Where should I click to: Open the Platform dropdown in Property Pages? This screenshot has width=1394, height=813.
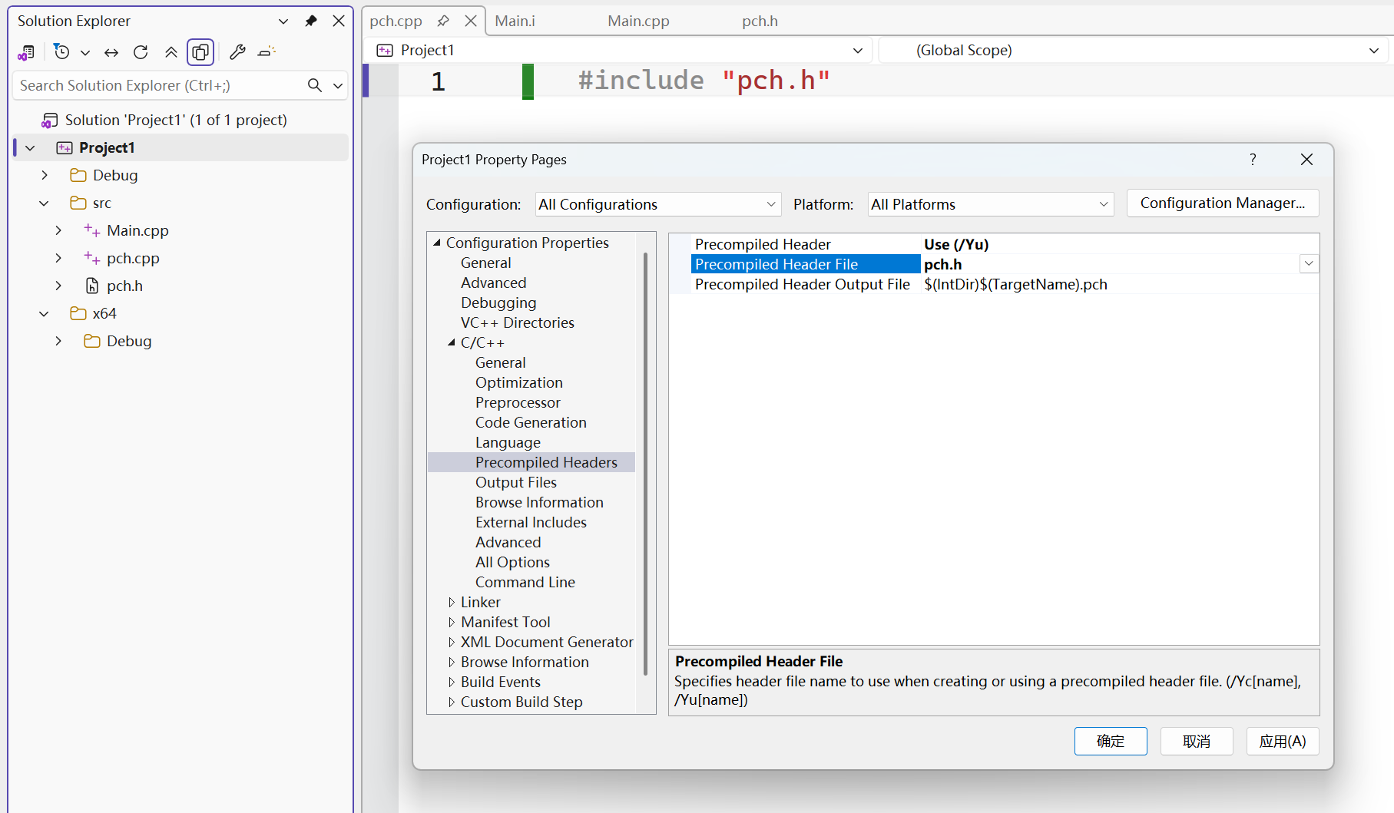(991, 205)
